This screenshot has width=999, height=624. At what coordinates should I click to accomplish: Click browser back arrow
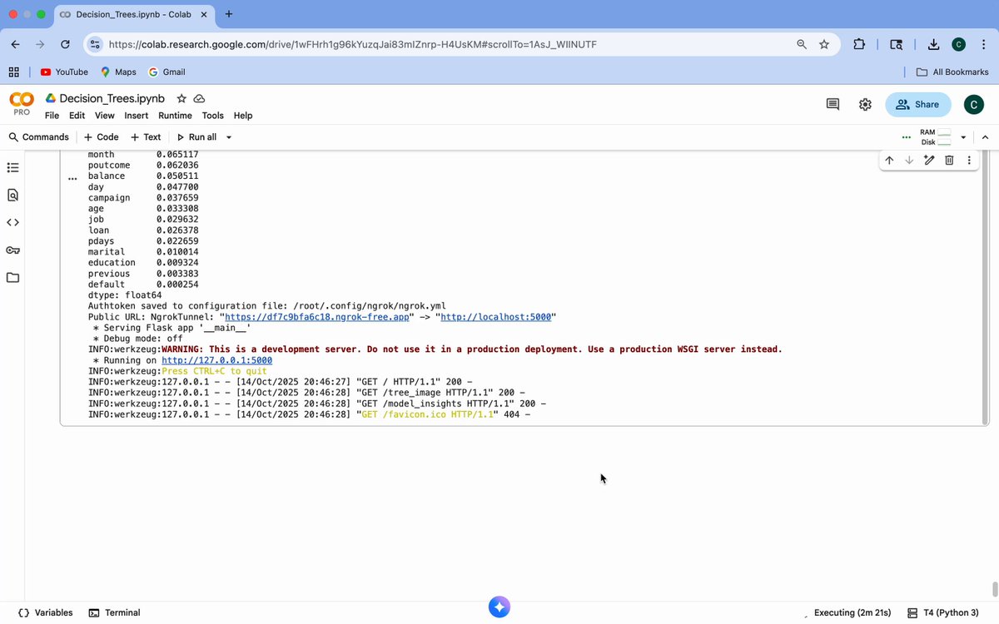pos(16,44)
